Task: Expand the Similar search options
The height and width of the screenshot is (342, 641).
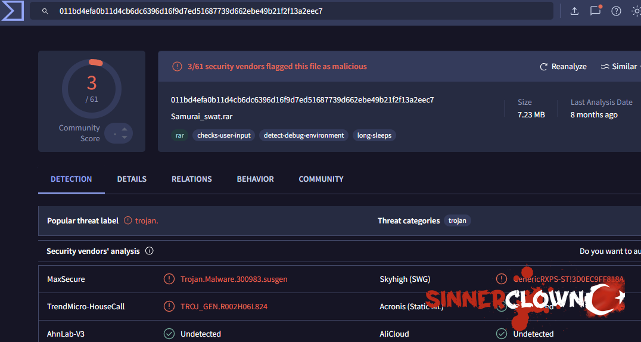Action: tap(619, 67)
